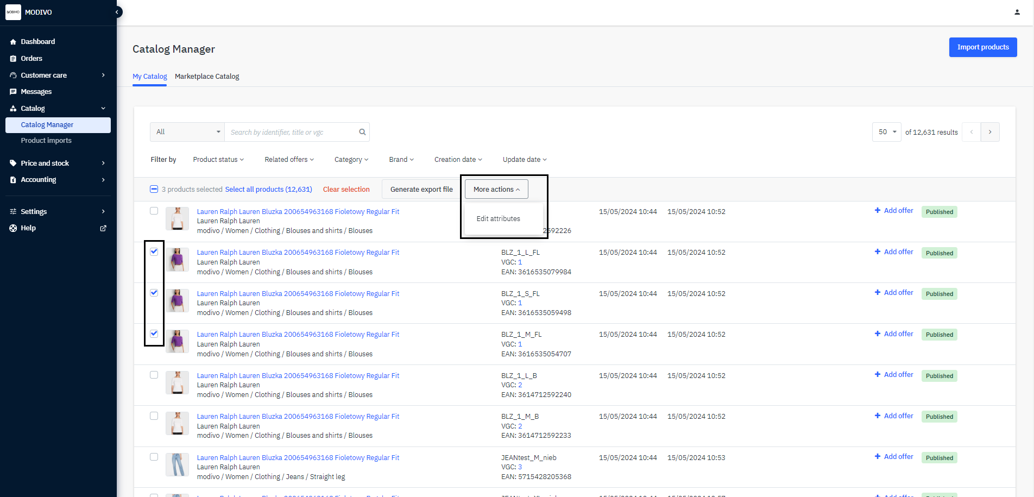Click the MODIVO logo icon
1034x497 pixels.
(x=13, y=12)
